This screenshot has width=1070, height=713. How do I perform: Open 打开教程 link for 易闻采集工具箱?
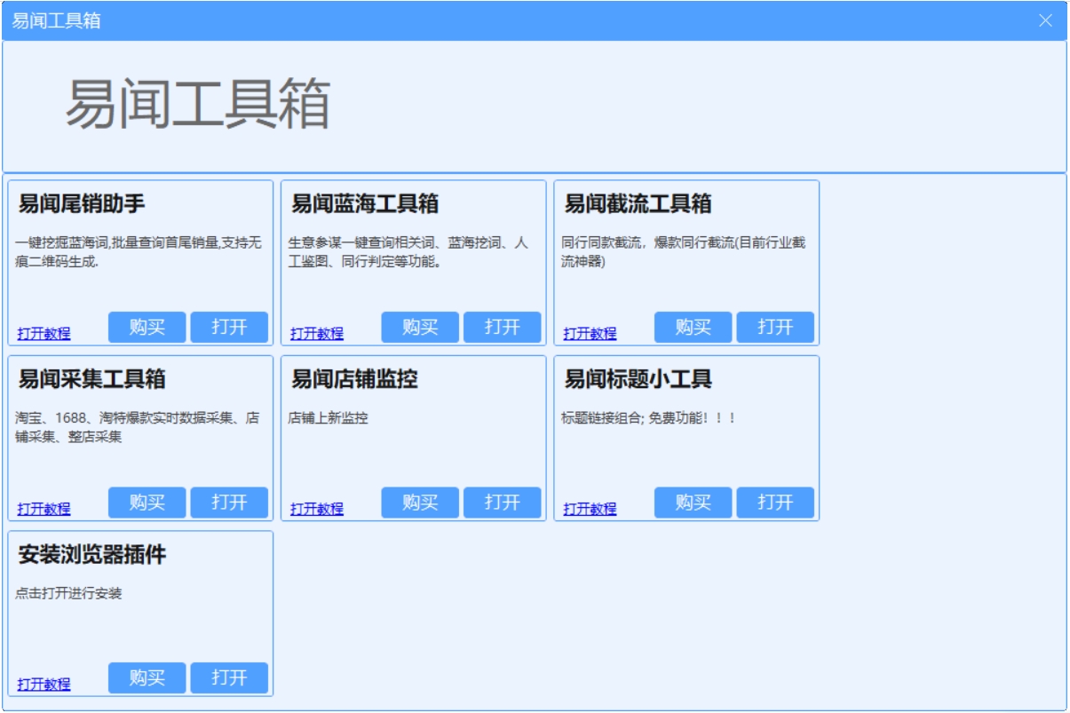click(x=44, y=509)
